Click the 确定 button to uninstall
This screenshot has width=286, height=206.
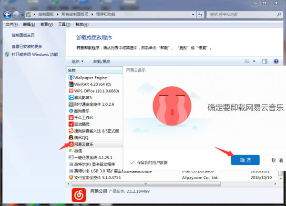click(x=245, y=160)
